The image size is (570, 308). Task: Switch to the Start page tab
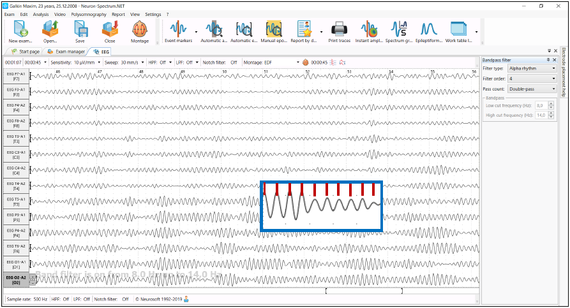[26, 52]
